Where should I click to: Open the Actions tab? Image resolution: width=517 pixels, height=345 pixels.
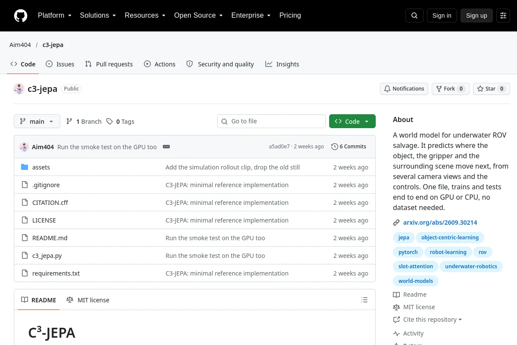coord(159,64)
